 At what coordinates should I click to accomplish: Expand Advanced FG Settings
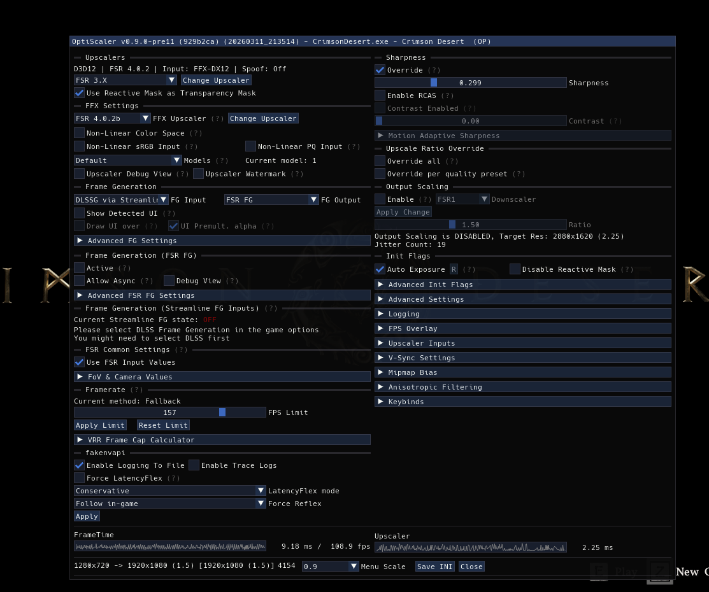222,241
